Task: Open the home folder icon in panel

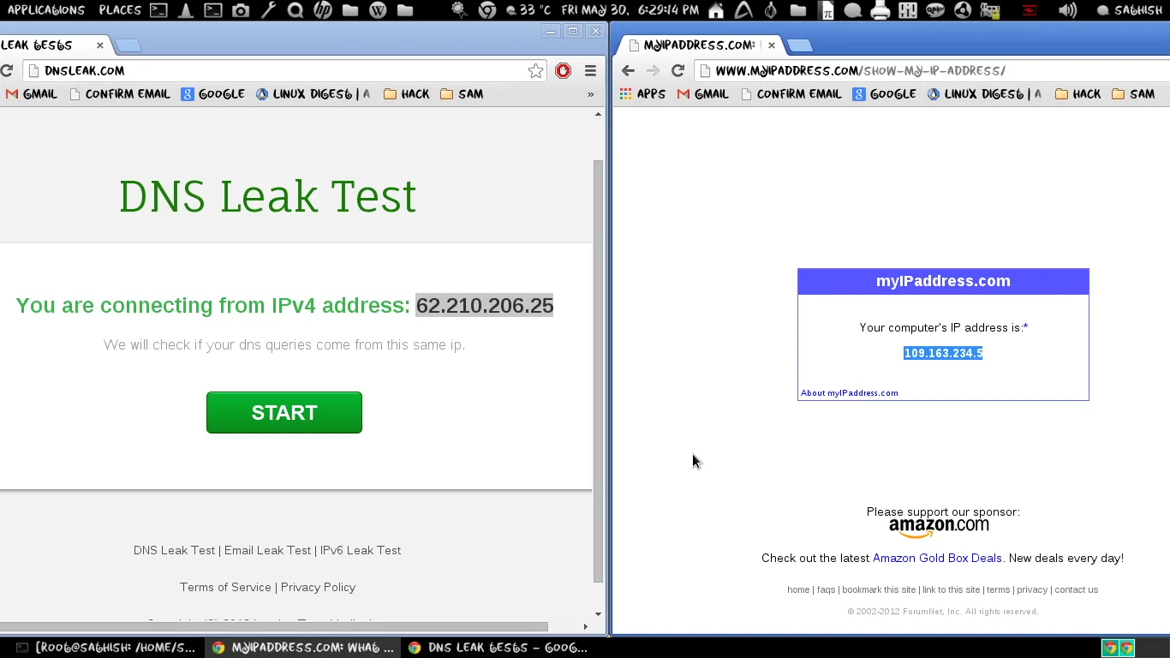Action: pyautogui.click(x=716, y=10)
